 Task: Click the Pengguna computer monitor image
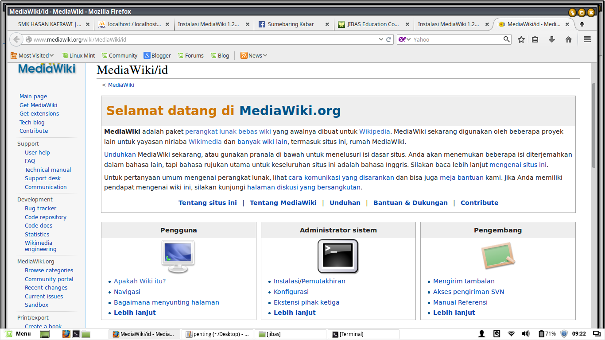pos(178,256)
